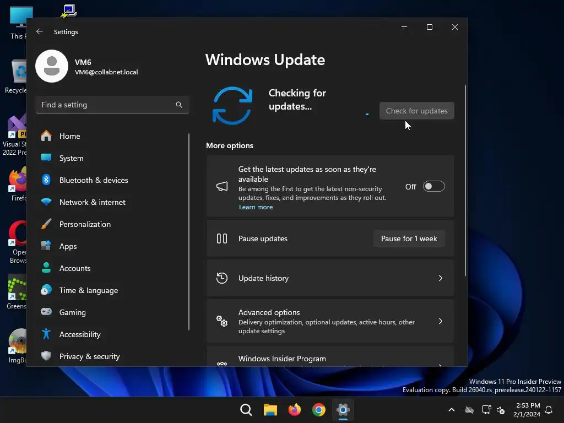Screen dimensions: 564x423
Task: Select Network & internet category
Action: click(x=93, y=202)
